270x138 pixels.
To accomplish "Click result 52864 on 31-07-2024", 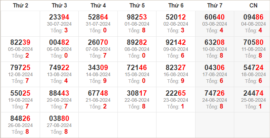I will tap(98, 17).
